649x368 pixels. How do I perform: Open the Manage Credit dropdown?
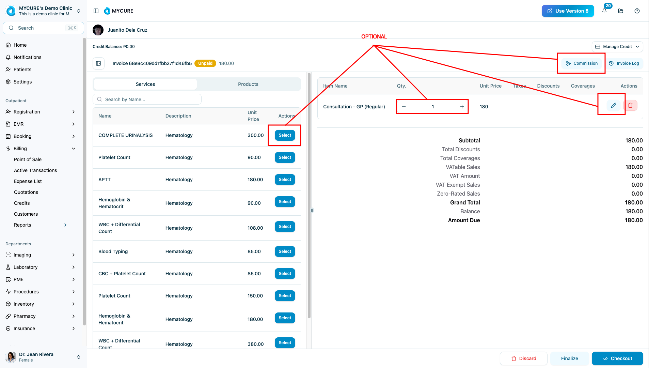pos(617,47)
